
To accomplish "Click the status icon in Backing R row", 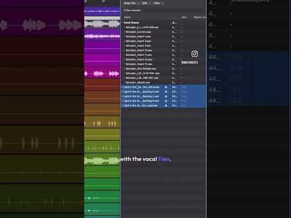I will pyautogui.click(x=166, y=101).
